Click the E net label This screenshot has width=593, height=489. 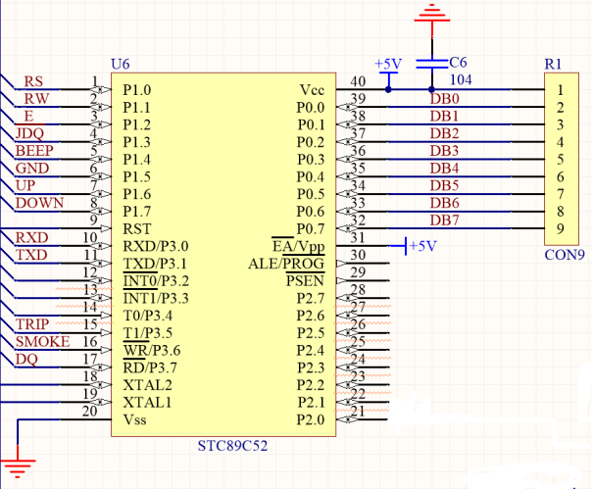click(28, 116)
